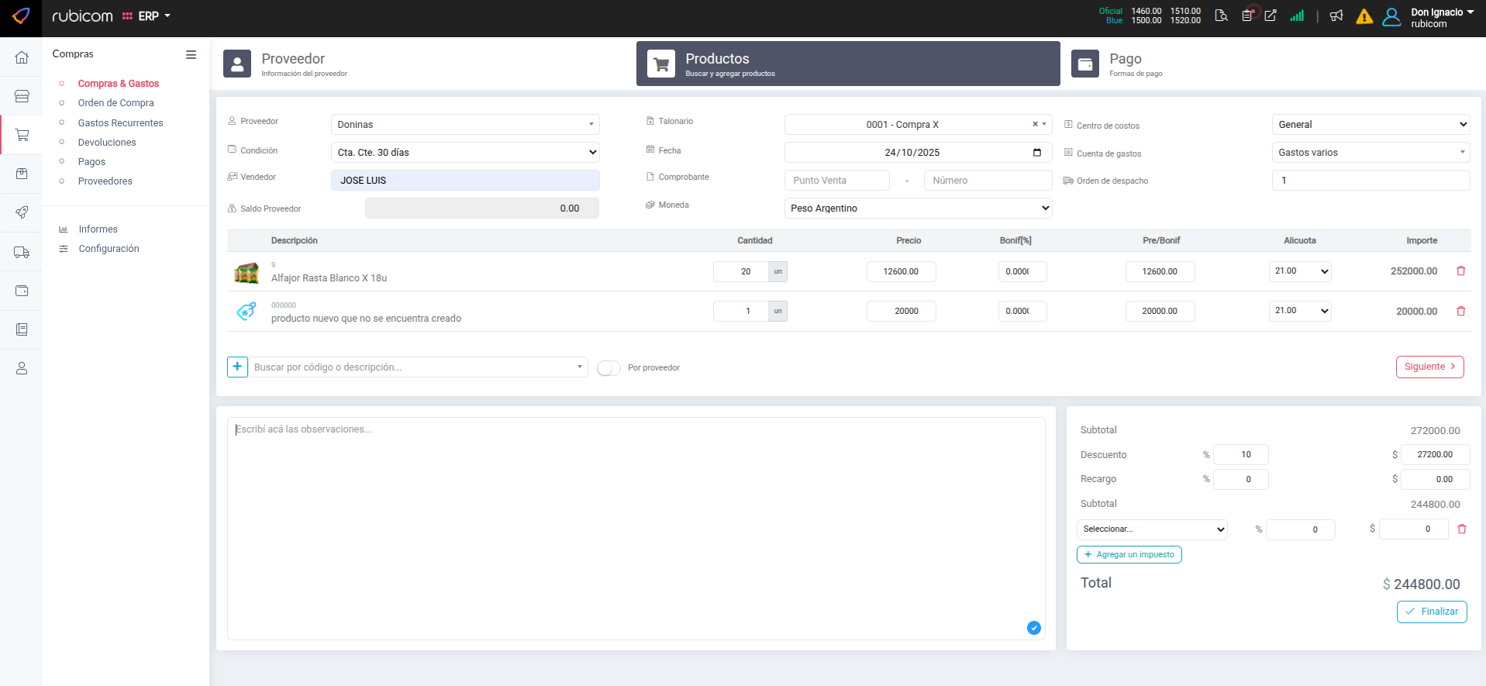
Task: Open the Centro de costos dropdown
Action: pos(1370,125)
